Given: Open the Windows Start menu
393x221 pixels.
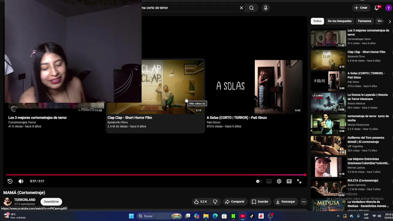Looking at the screenshot, I should 131,216.
